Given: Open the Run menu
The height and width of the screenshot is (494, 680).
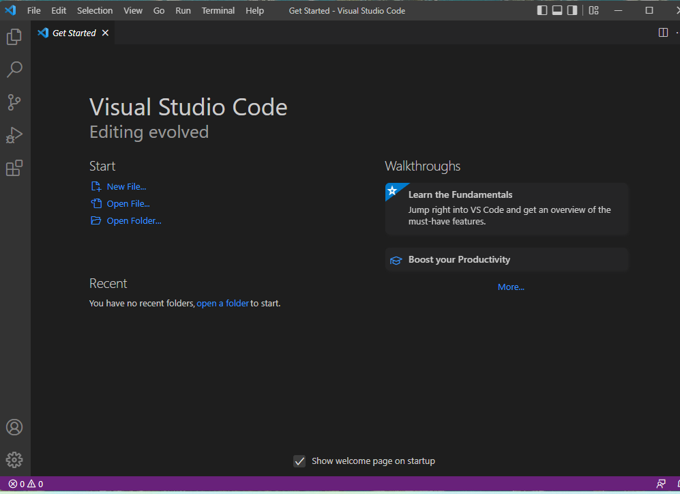Looking at the screenshot, I should (x=183, y=10).
